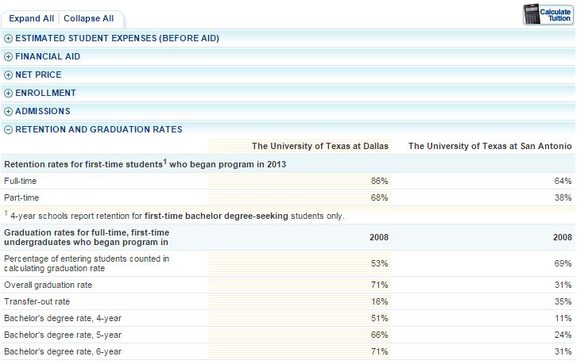
Task: Click the Part-time row label
Action: pyautogui.click(x=21, y=198)
